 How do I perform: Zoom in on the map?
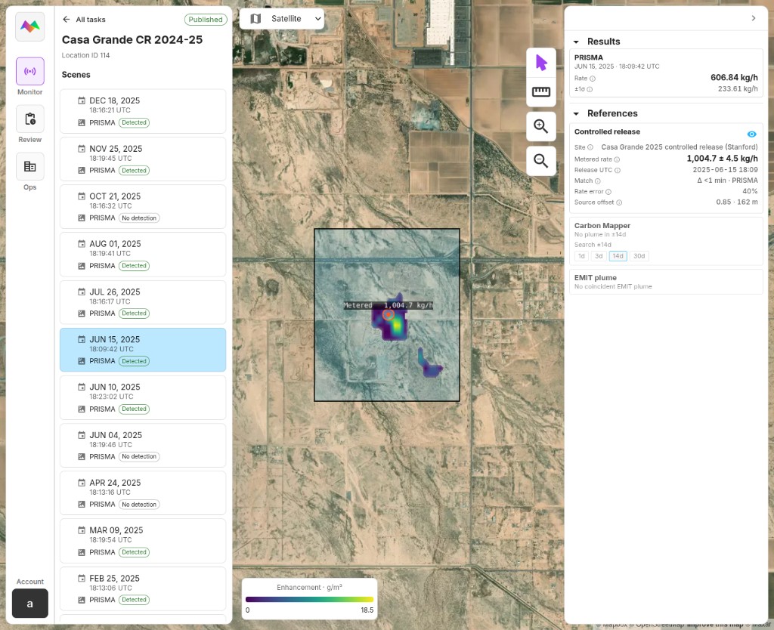pos(541,126)
